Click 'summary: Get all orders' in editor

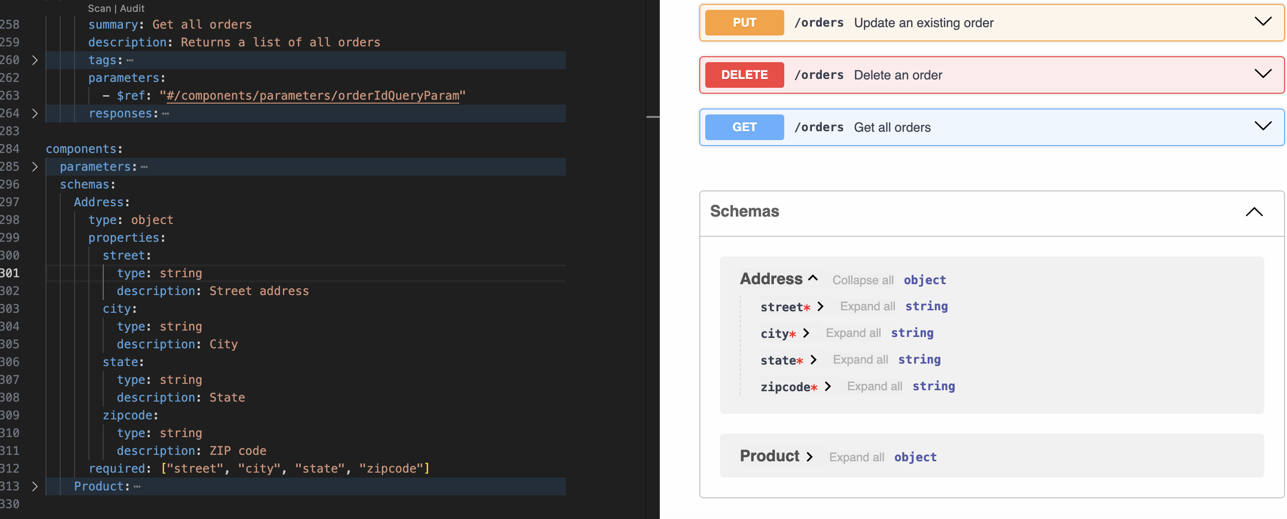[x=170, y=25]
